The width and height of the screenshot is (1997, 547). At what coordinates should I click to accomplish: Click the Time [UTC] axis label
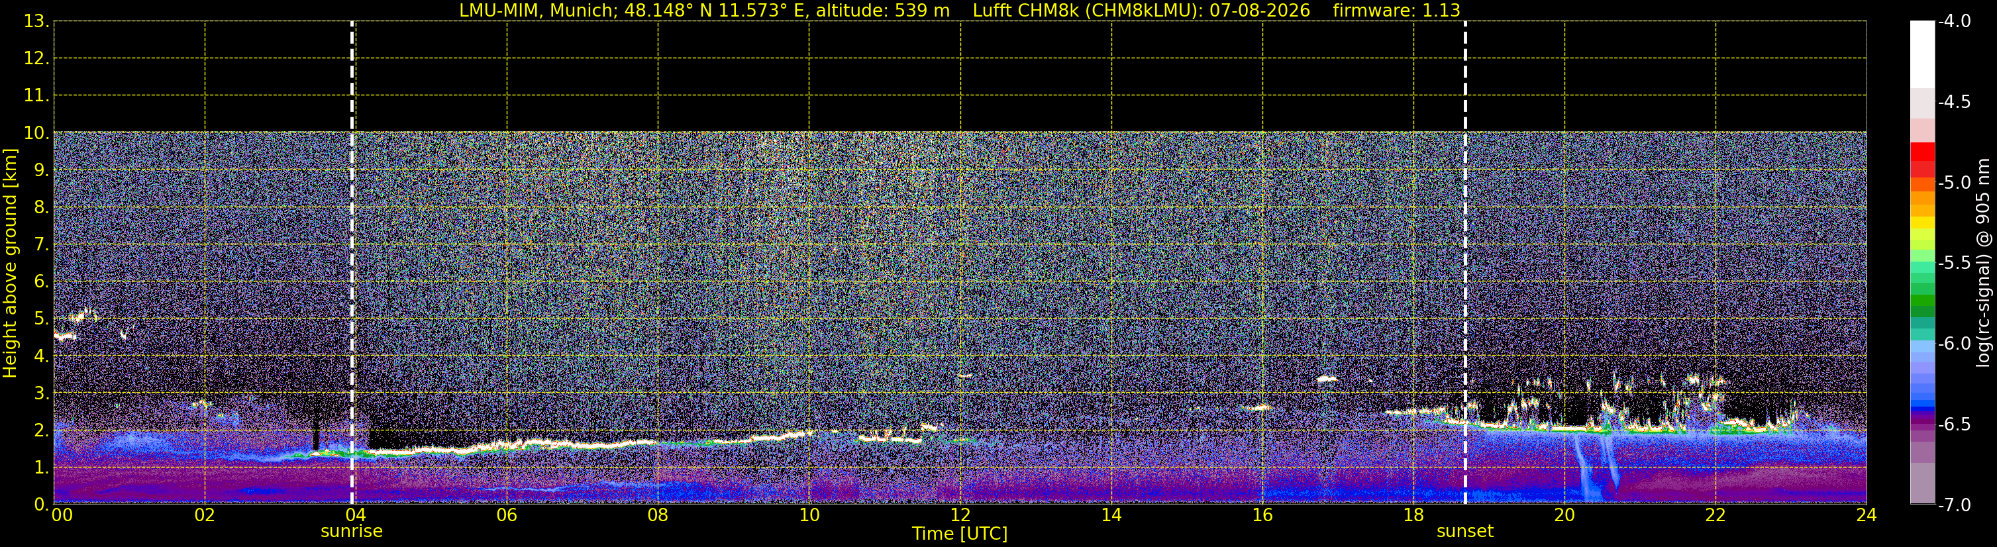[x=960, y=533]
